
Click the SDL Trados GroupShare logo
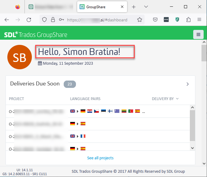(x=36, y=34)
